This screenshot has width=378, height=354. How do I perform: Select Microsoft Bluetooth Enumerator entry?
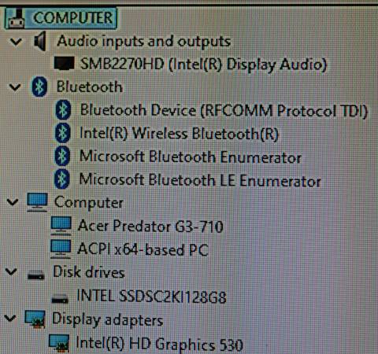point(191,157)
